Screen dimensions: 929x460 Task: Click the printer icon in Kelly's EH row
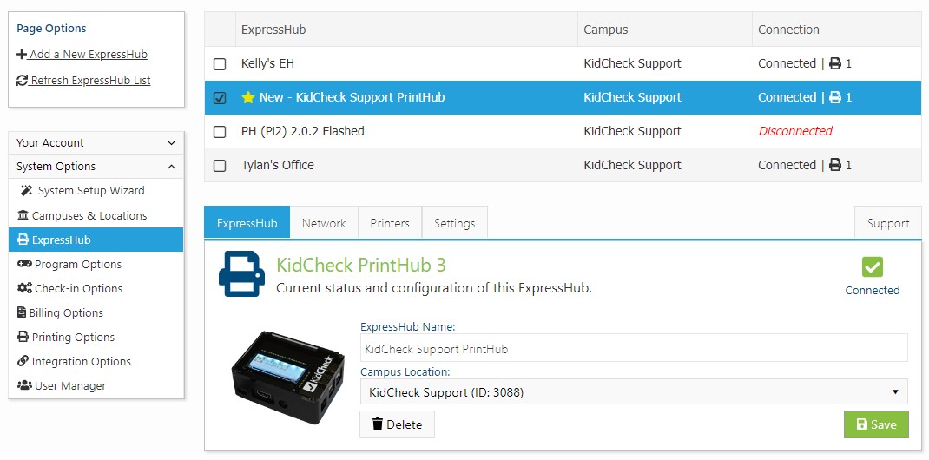point(835,63)
